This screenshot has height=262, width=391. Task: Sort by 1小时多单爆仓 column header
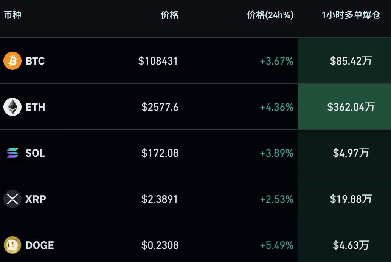(351, 15)
